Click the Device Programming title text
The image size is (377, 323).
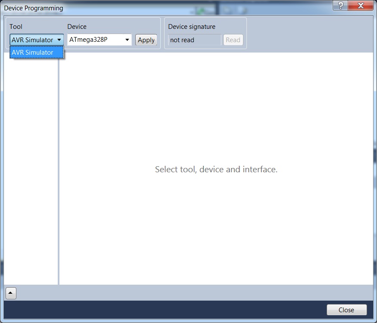pyautogui.click(x=34, y=8)
